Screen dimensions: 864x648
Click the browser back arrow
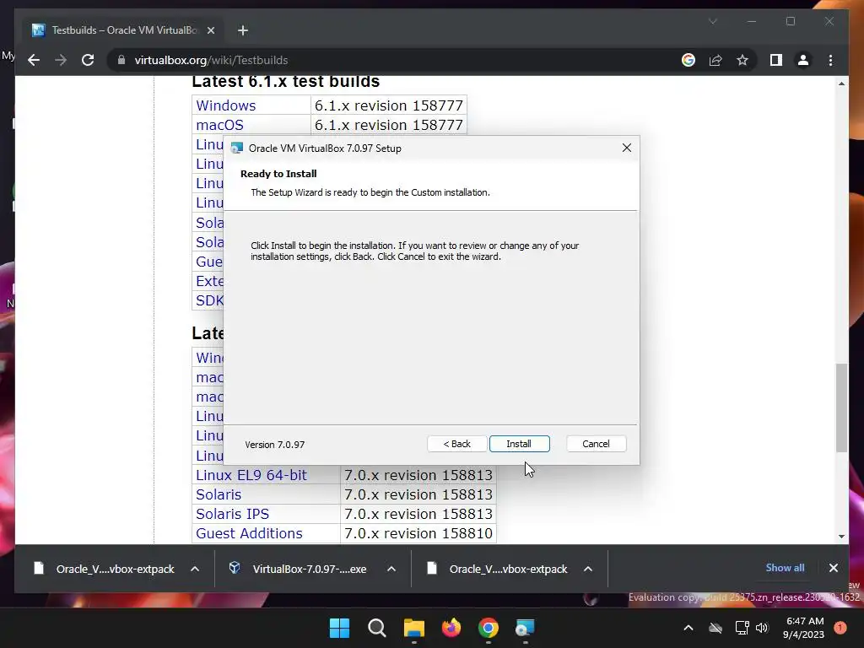point(34,60)
